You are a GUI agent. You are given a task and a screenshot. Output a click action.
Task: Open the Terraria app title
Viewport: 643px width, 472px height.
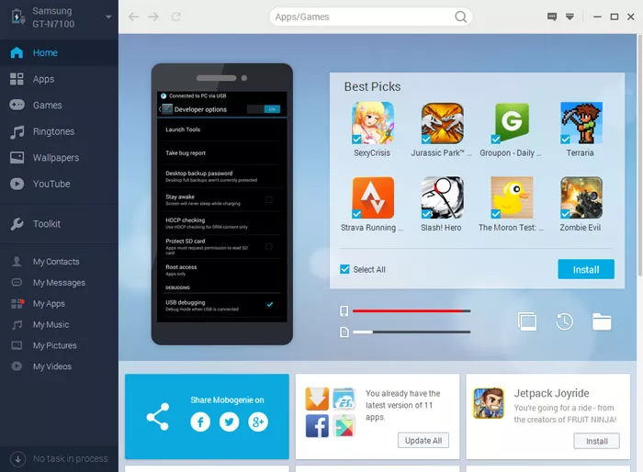point(580,153)
